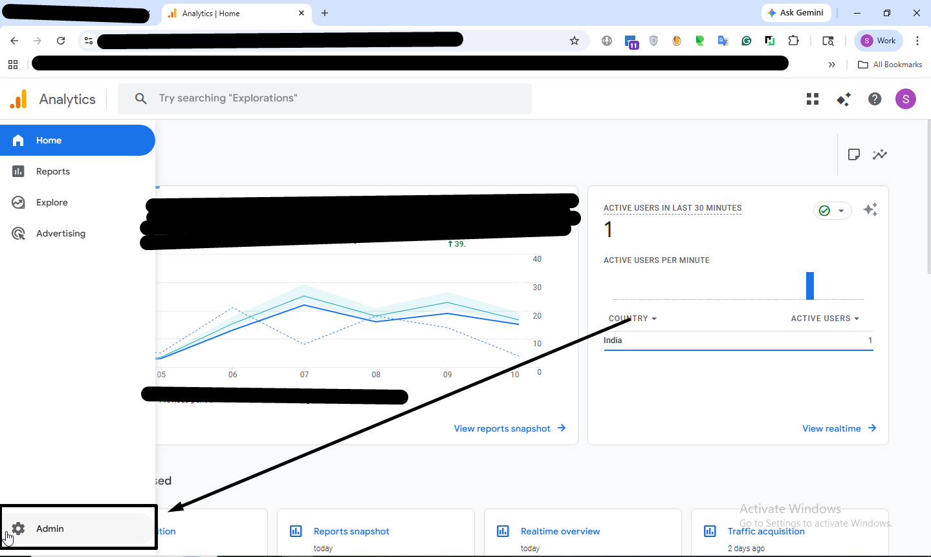Close the 'Analytics | Home' tab
Image resolution: width=931 pixels, height=557 pixels.
coord(301,13)
